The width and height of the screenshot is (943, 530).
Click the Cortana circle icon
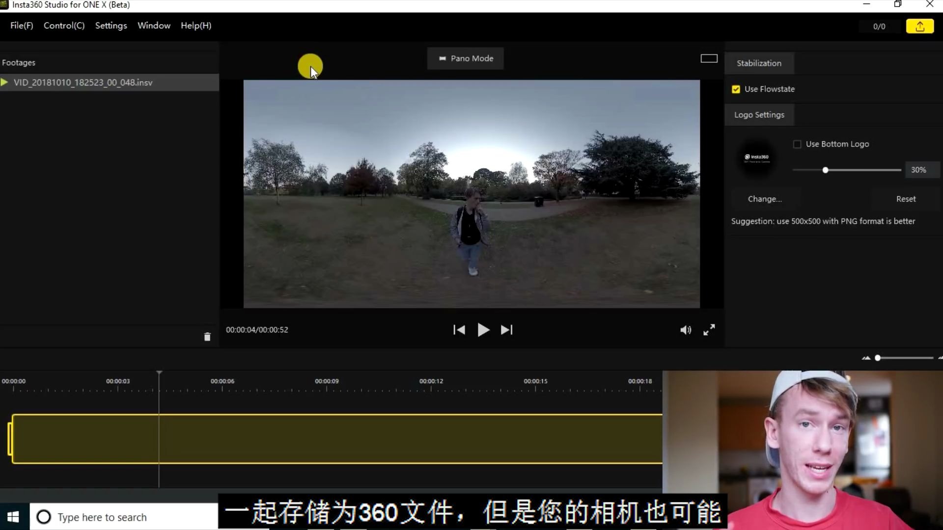[x=44, y=517]
